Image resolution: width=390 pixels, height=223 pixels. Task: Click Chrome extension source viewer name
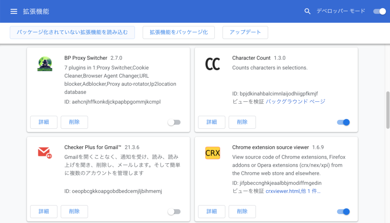[271, 147]
